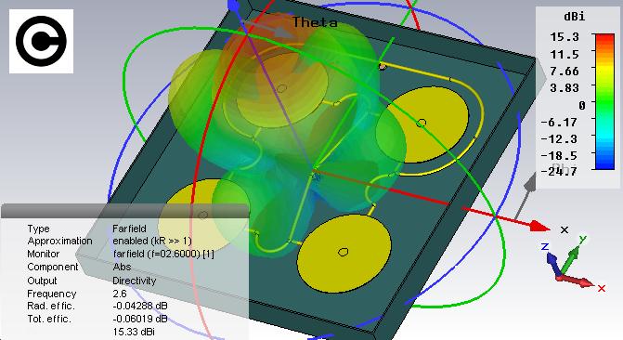Click the copyright logo icon
The height and width of the screenshot is (340, 623).
click(42, 42)
